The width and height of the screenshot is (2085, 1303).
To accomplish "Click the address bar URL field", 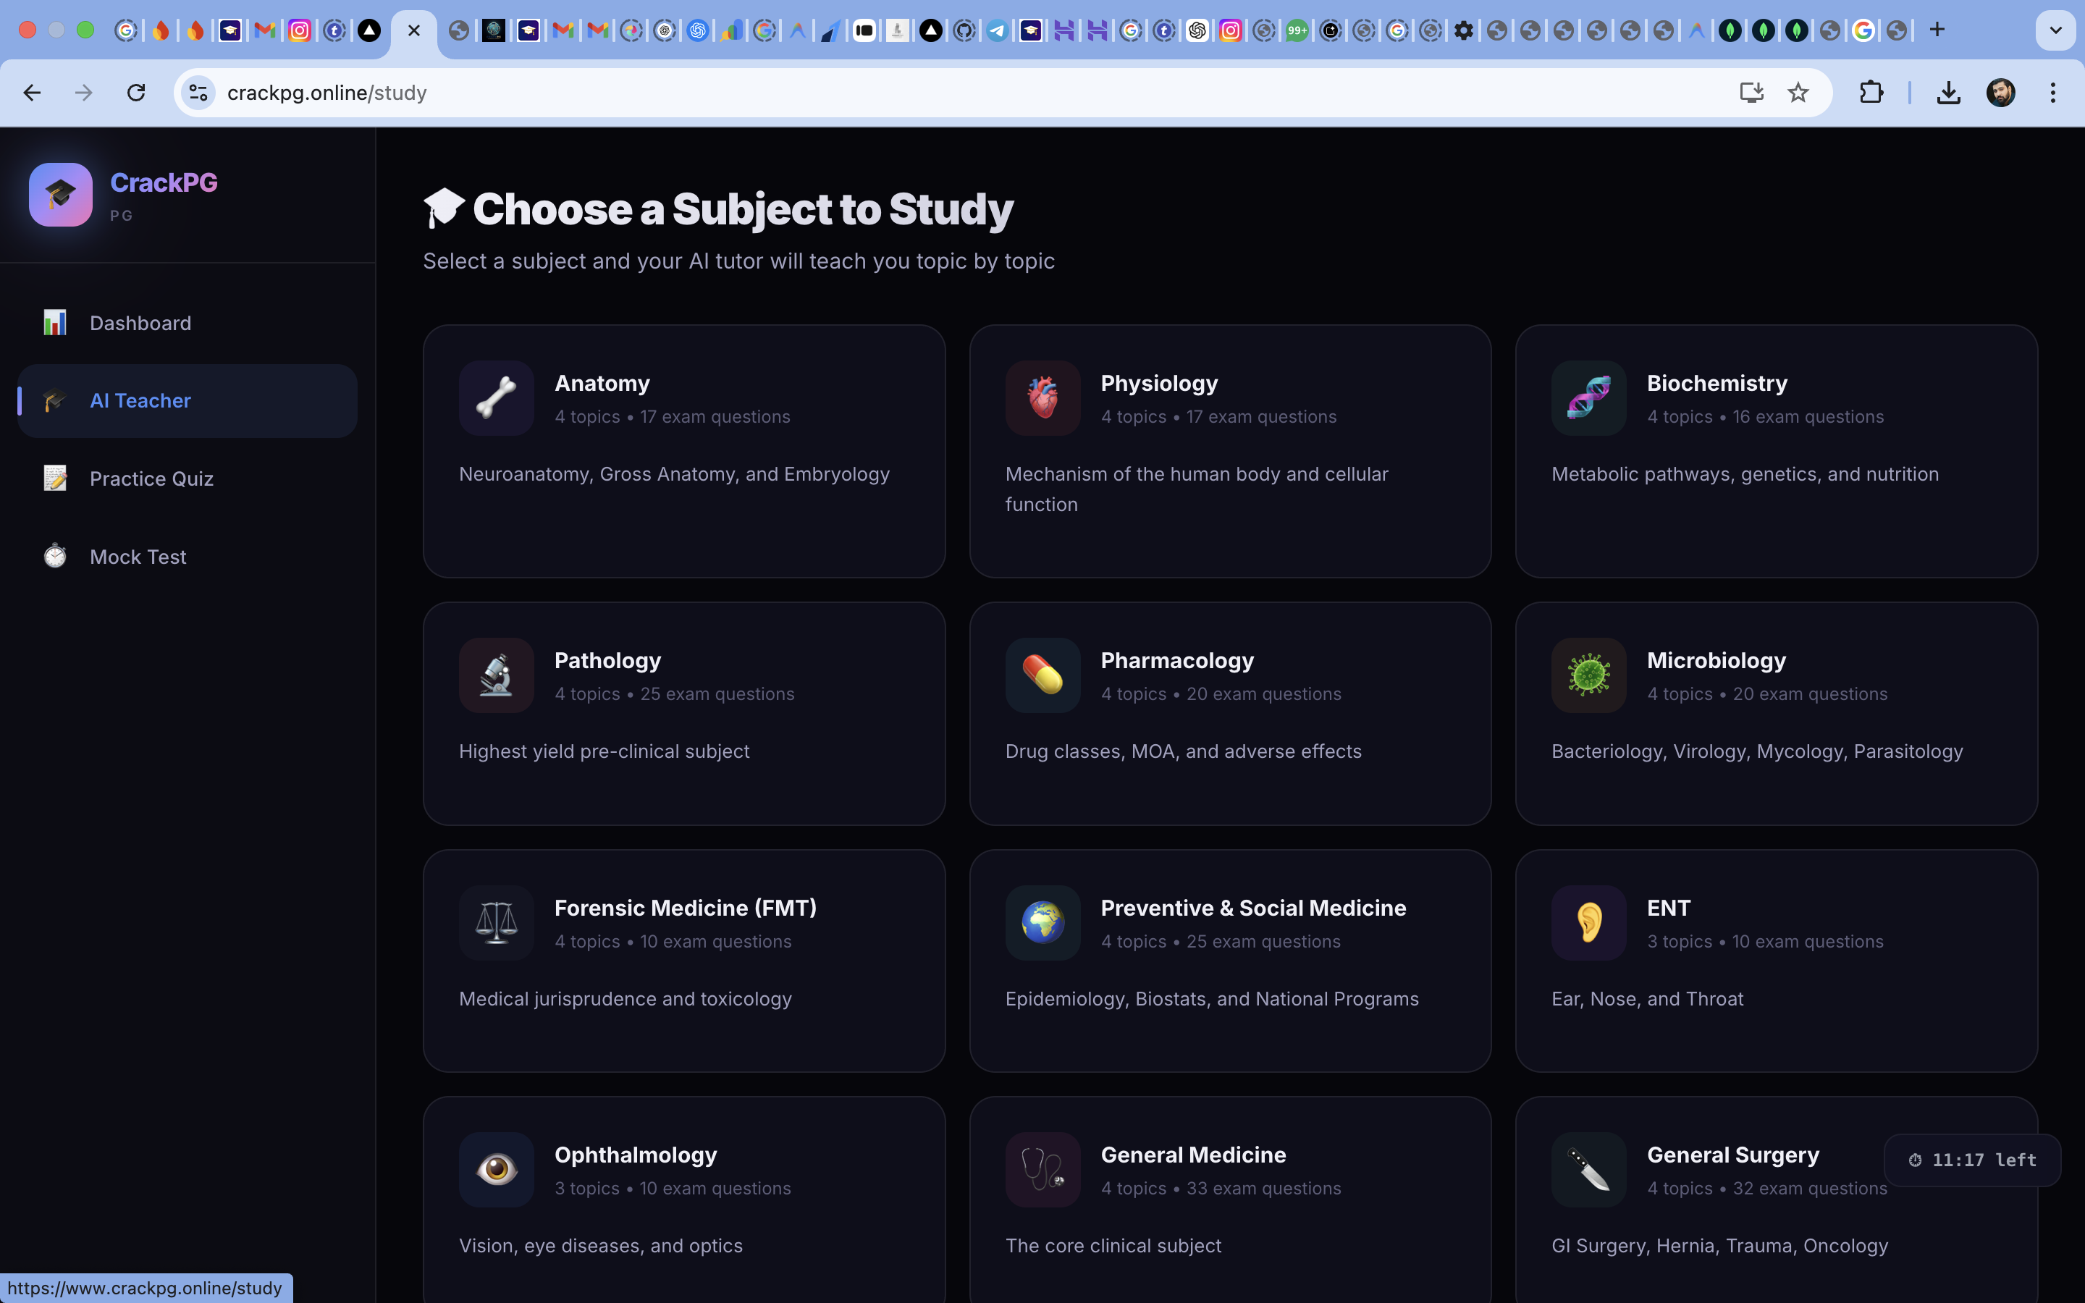I will [x=948, y=93].
